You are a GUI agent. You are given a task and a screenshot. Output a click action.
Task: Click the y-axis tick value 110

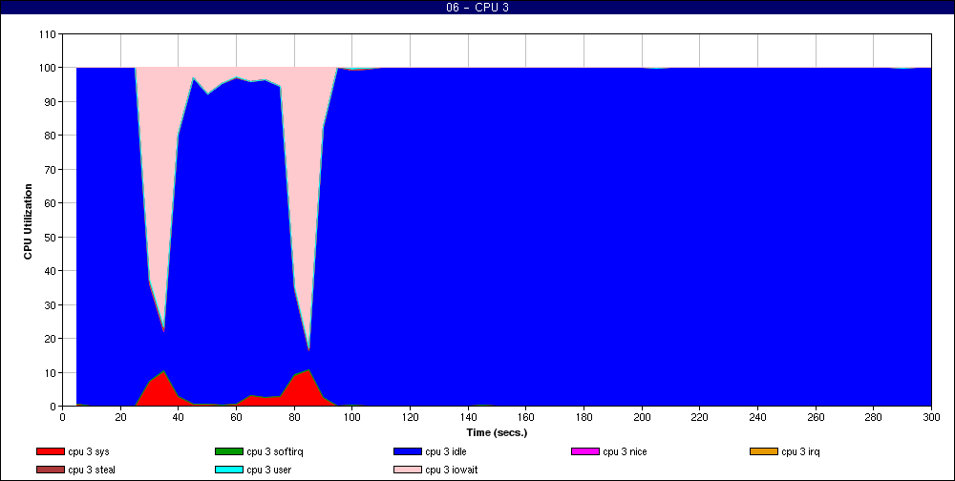pyautogui.click(x=49, y=34)
